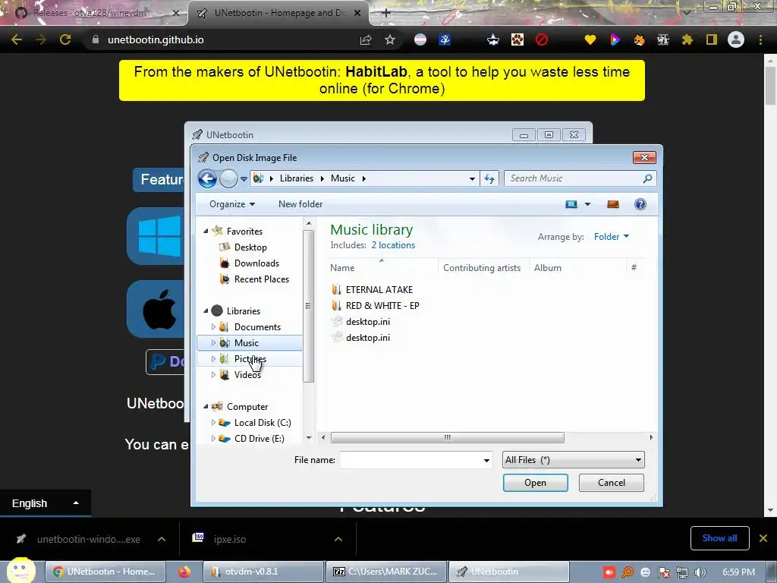777x583 pixels.
Task: Expand the Documents library node
Action: click(213, 326)
